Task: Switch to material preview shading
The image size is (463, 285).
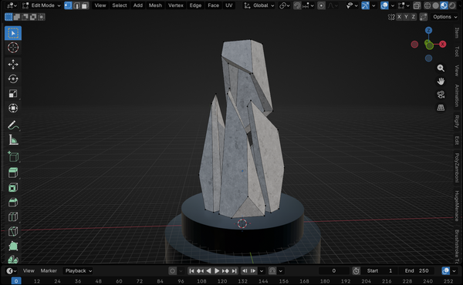Action: point(444,5)
